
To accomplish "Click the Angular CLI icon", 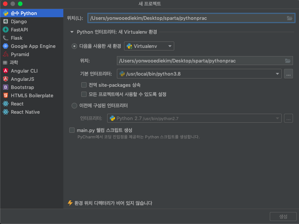I will (6, 71).
